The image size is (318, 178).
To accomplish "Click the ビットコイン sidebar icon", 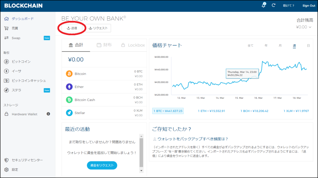I will tap(7, 62).
